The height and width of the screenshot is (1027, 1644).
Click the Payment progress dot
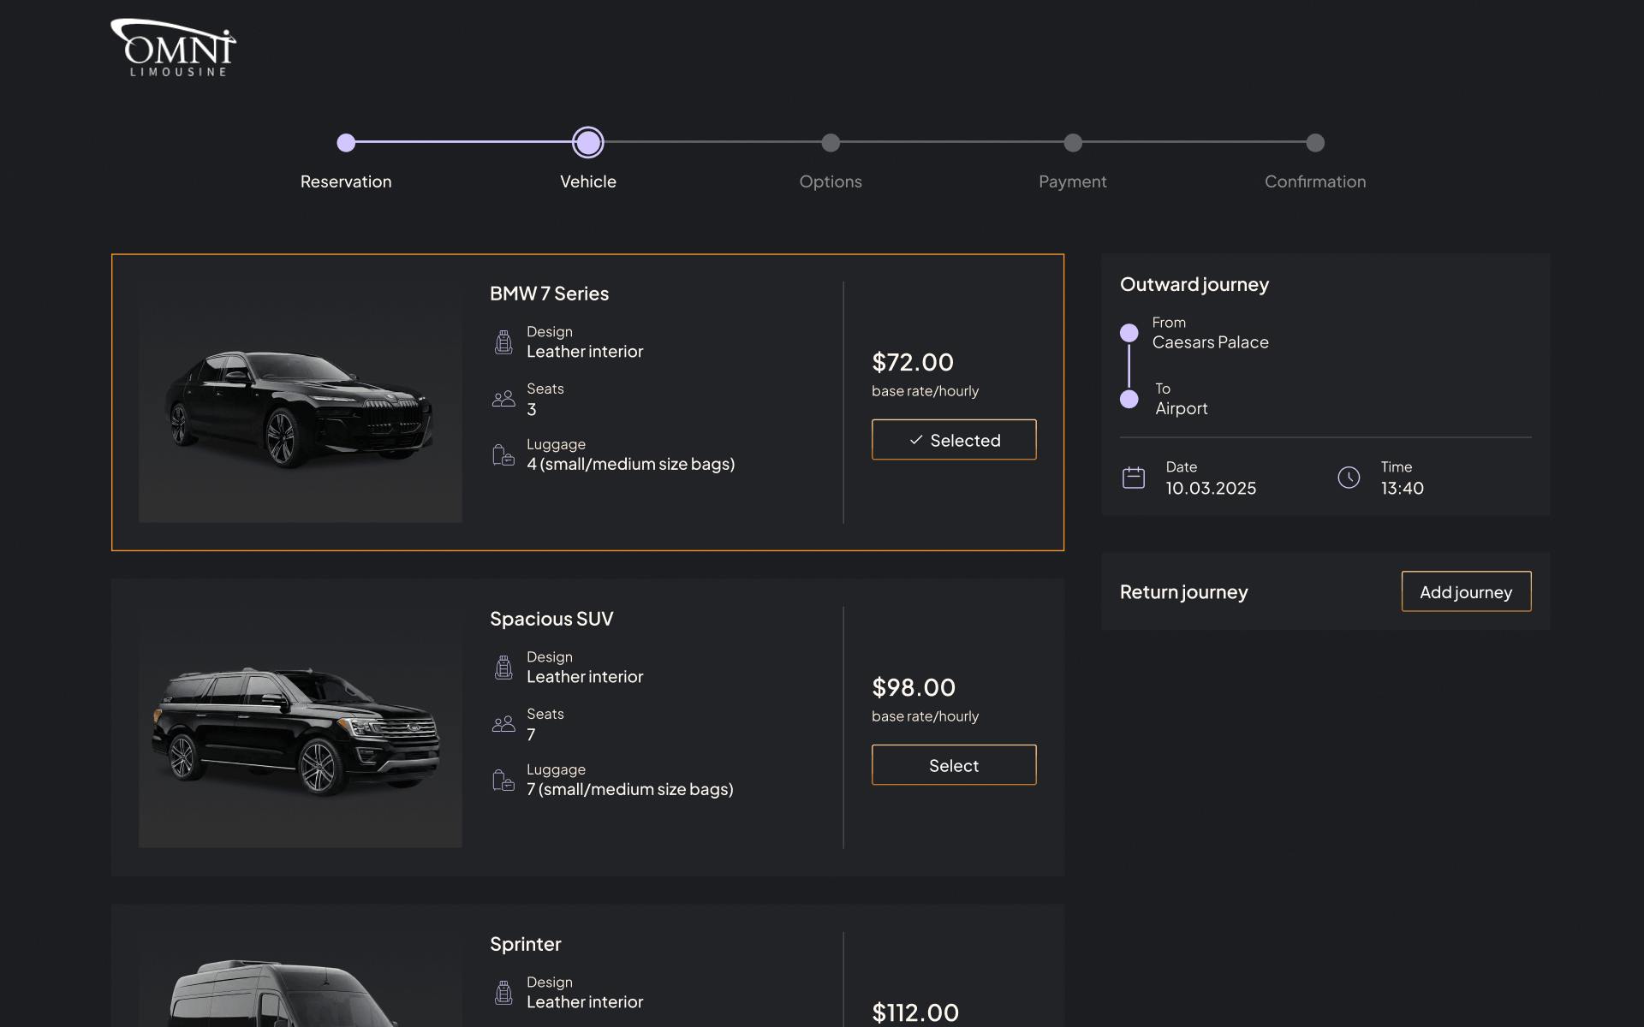tap(1073, 143)
